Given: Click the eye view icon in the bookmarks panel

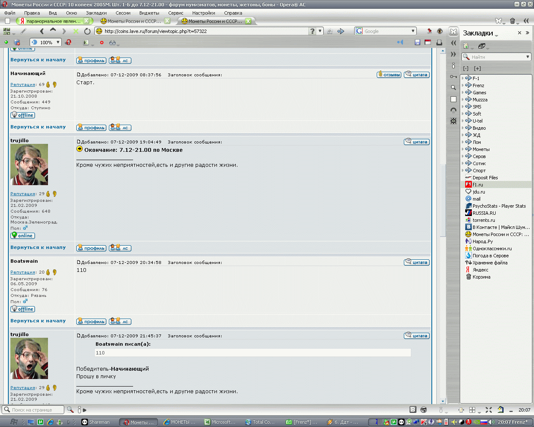Looking at the screenshot, I should pos(482,46).
